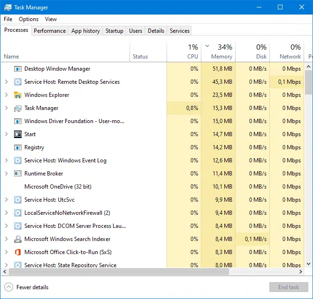
Task: Switch to the Details tab
Action: pyautogui.click(x=156, y=31)
